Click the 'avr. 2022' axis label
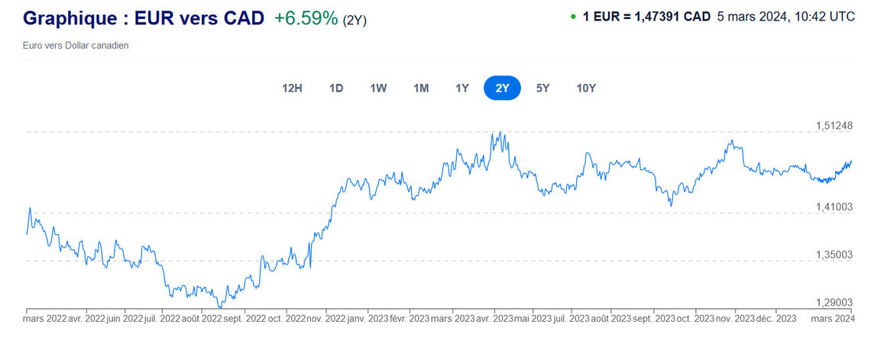Image resolution: width=871 pixels, height=337 pixels. [86, 319]
